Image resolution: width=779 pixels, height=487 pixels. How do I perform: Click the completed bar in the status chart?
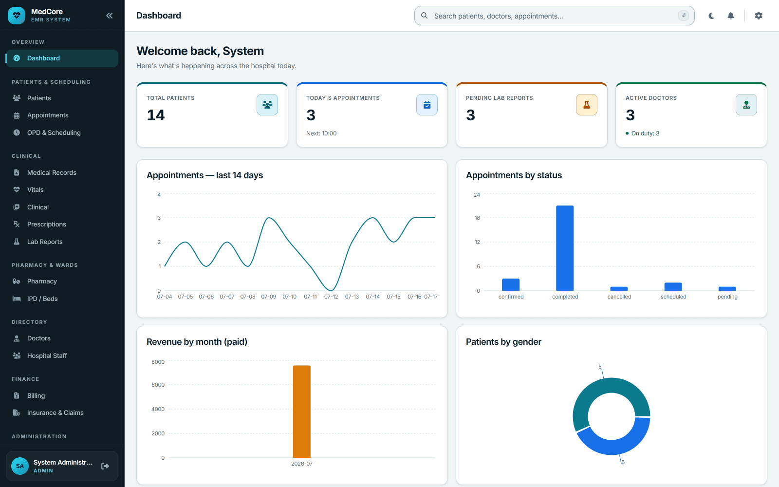point(565,248)
